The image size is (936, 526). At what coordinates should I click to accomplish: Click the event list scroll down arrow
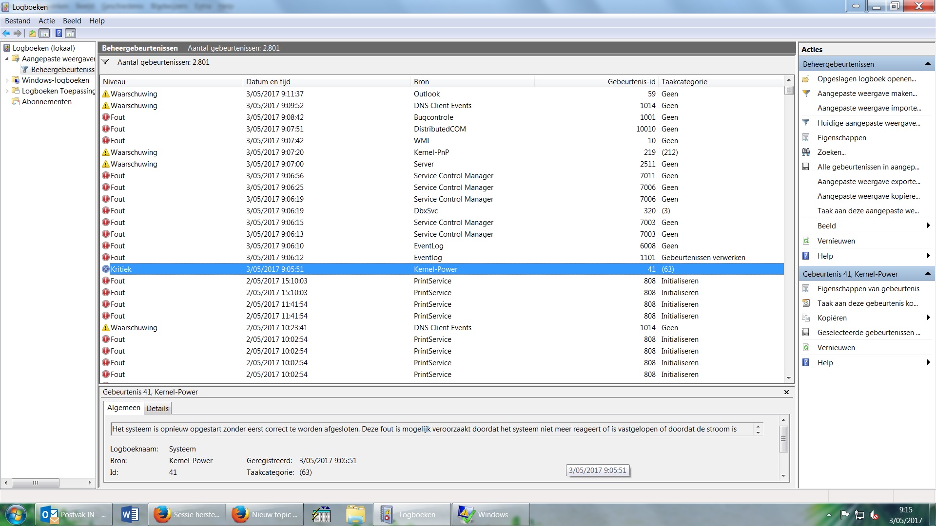[x=789, y=378]
